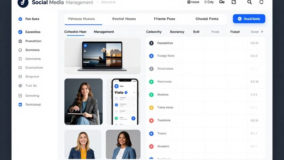Sort by the Sostanoy column header

point(177,32)
